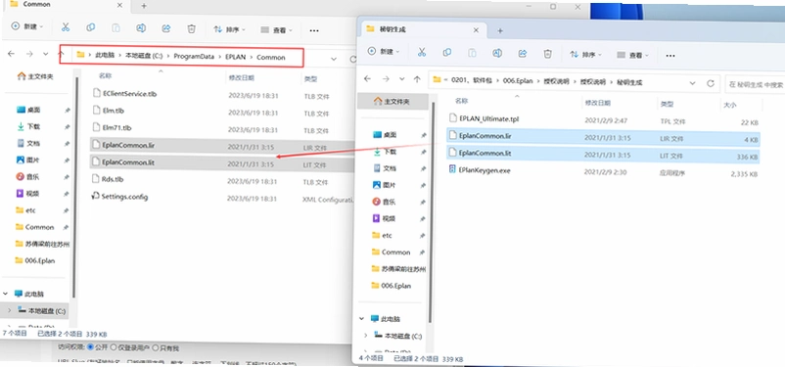Click Delete trash icon in Common window toolbar
The width and height of the screenshot is (785, 367).
(191, 28)
